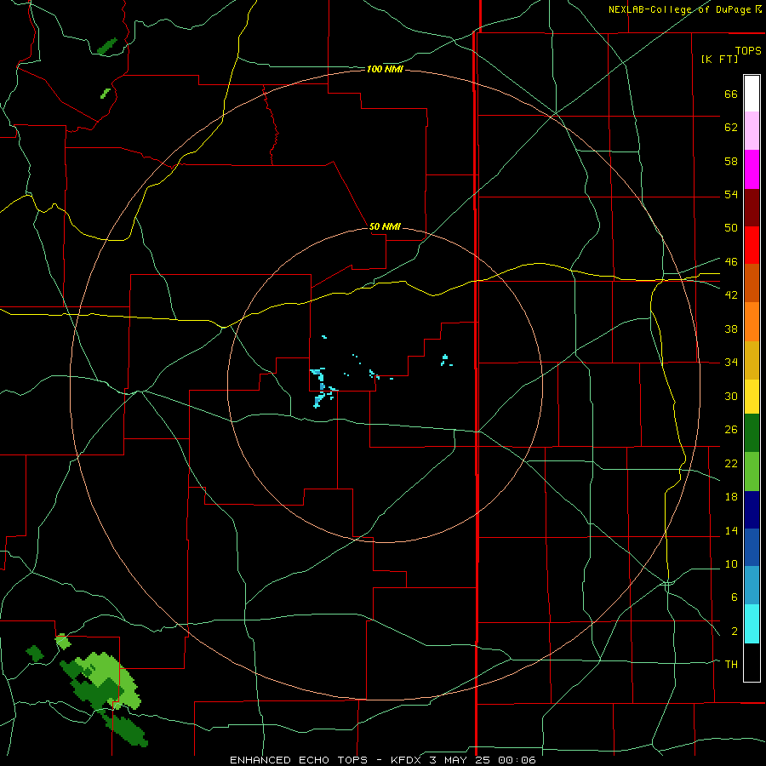766x766 pixels.
Task: Click the 100 NMI range ring label
Action: tap(385, 70)
